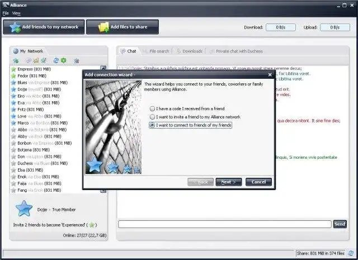Cancel the Add connection wizard
This screenshot has height=260, width=358.
tap(258, 182)
